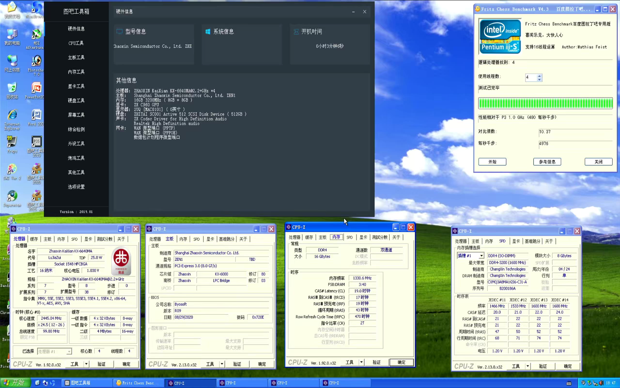This screenshot has width=620, height=388.
Task: Click the Intel Pentium III-S logo in Fritz
Action: pos(500,36)
